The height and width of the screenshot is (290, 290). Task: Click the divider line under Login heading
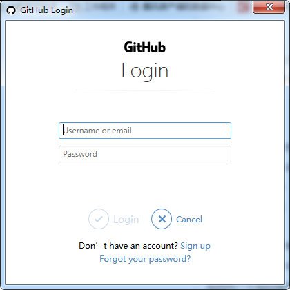(x=145, y=90)
